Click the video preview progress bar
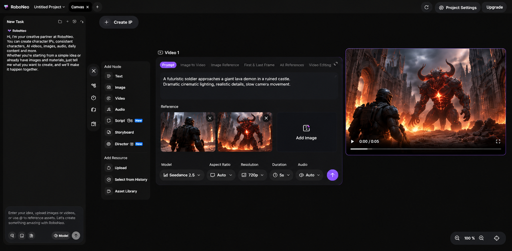 426,149
